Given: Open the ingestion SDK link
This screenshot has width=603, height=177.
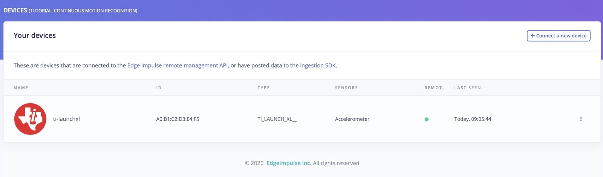Looking at the screenshot, I should pos(318,65).
